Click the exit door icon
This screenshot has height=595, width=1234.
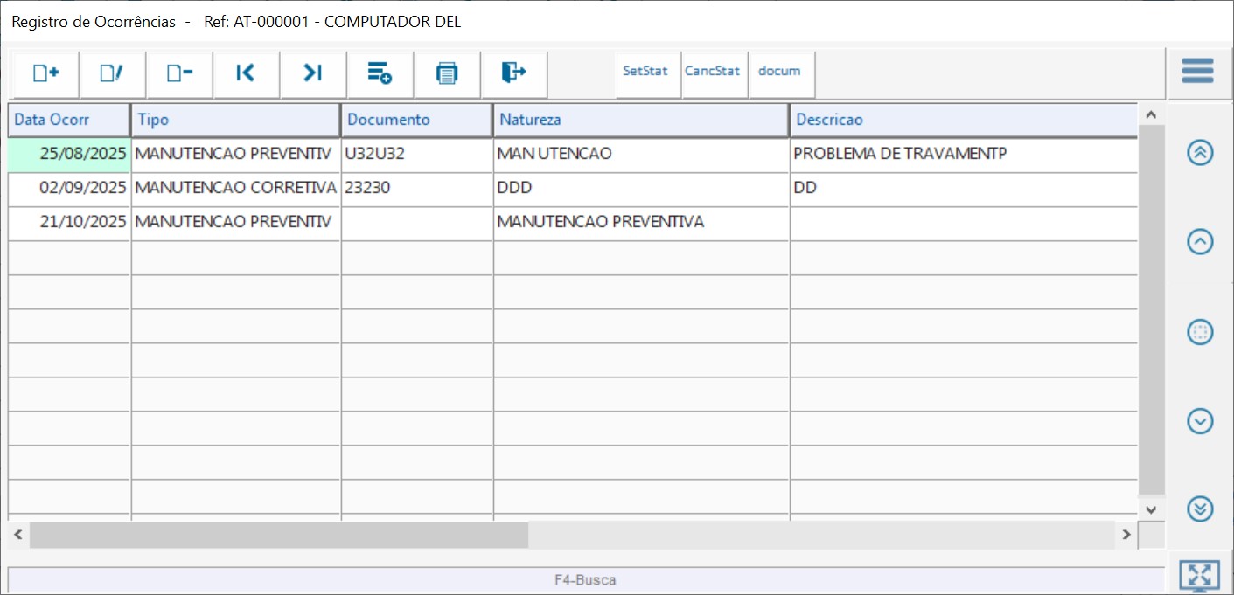[x=514, y=73]
